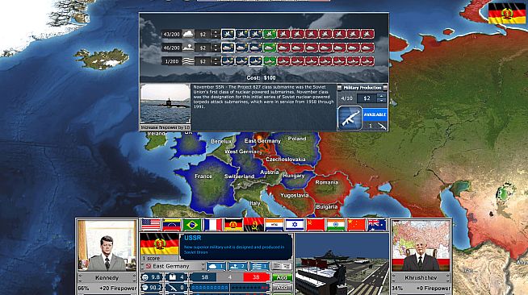Click the small button left of Military Production

[x=340, y=88]
